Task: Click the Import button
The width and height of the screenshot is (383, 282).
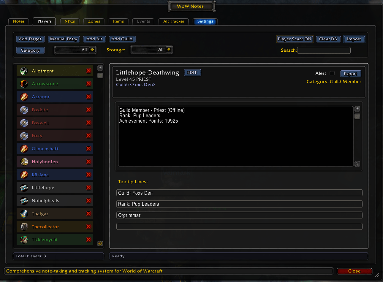Action: pyautogui.click(x=354, y=39)
